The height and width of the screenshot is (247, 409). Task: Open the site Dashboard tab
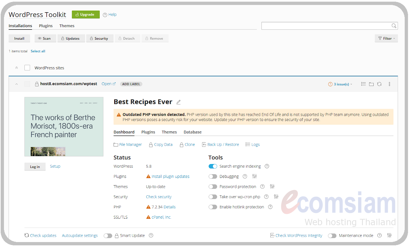[x=124, y=132]
